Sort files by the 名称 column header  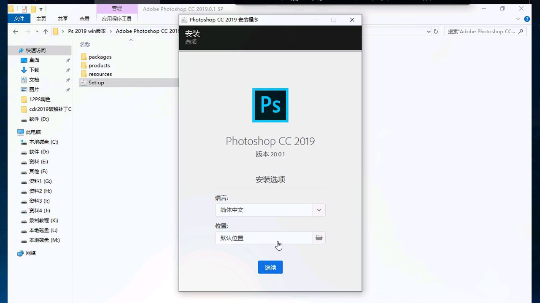(x=85, y=45)
